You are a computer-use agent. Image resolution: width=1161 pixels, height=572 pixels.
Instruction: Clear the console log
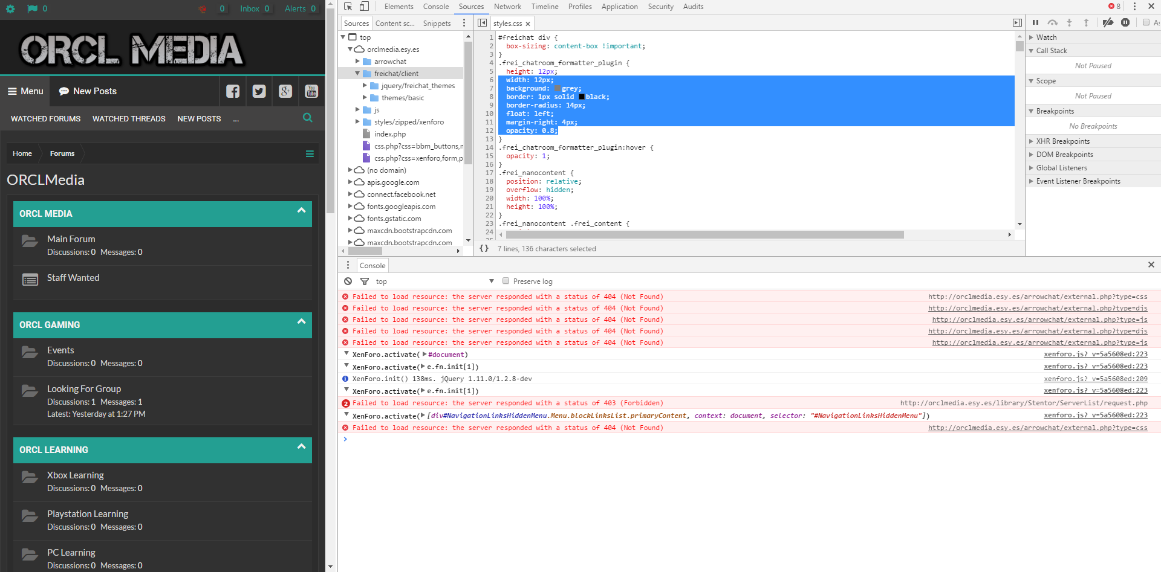click(348, 281)
